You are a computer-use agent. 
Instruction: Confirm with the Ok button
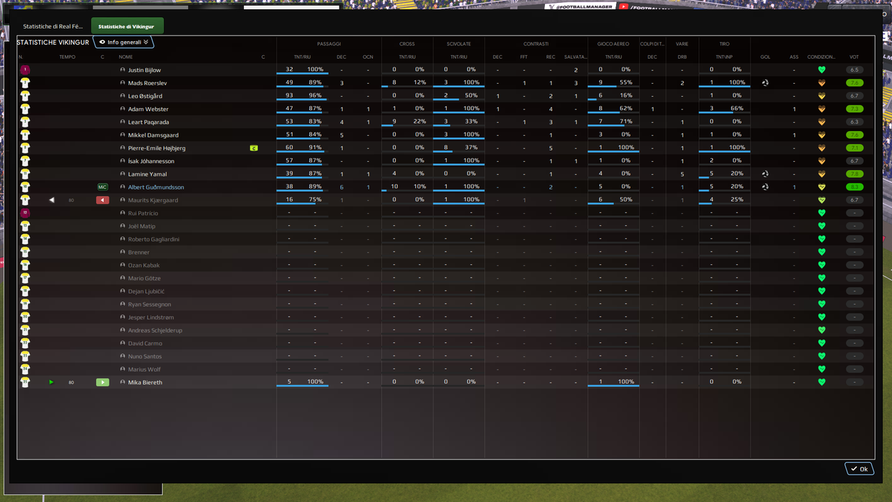pyautogui.click(x=859, y=469)
